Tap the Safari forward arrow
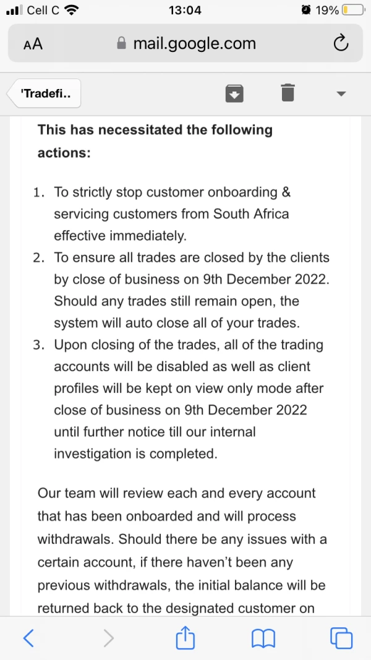The width and height of the screenshot is (371, 660). [108, 638]
